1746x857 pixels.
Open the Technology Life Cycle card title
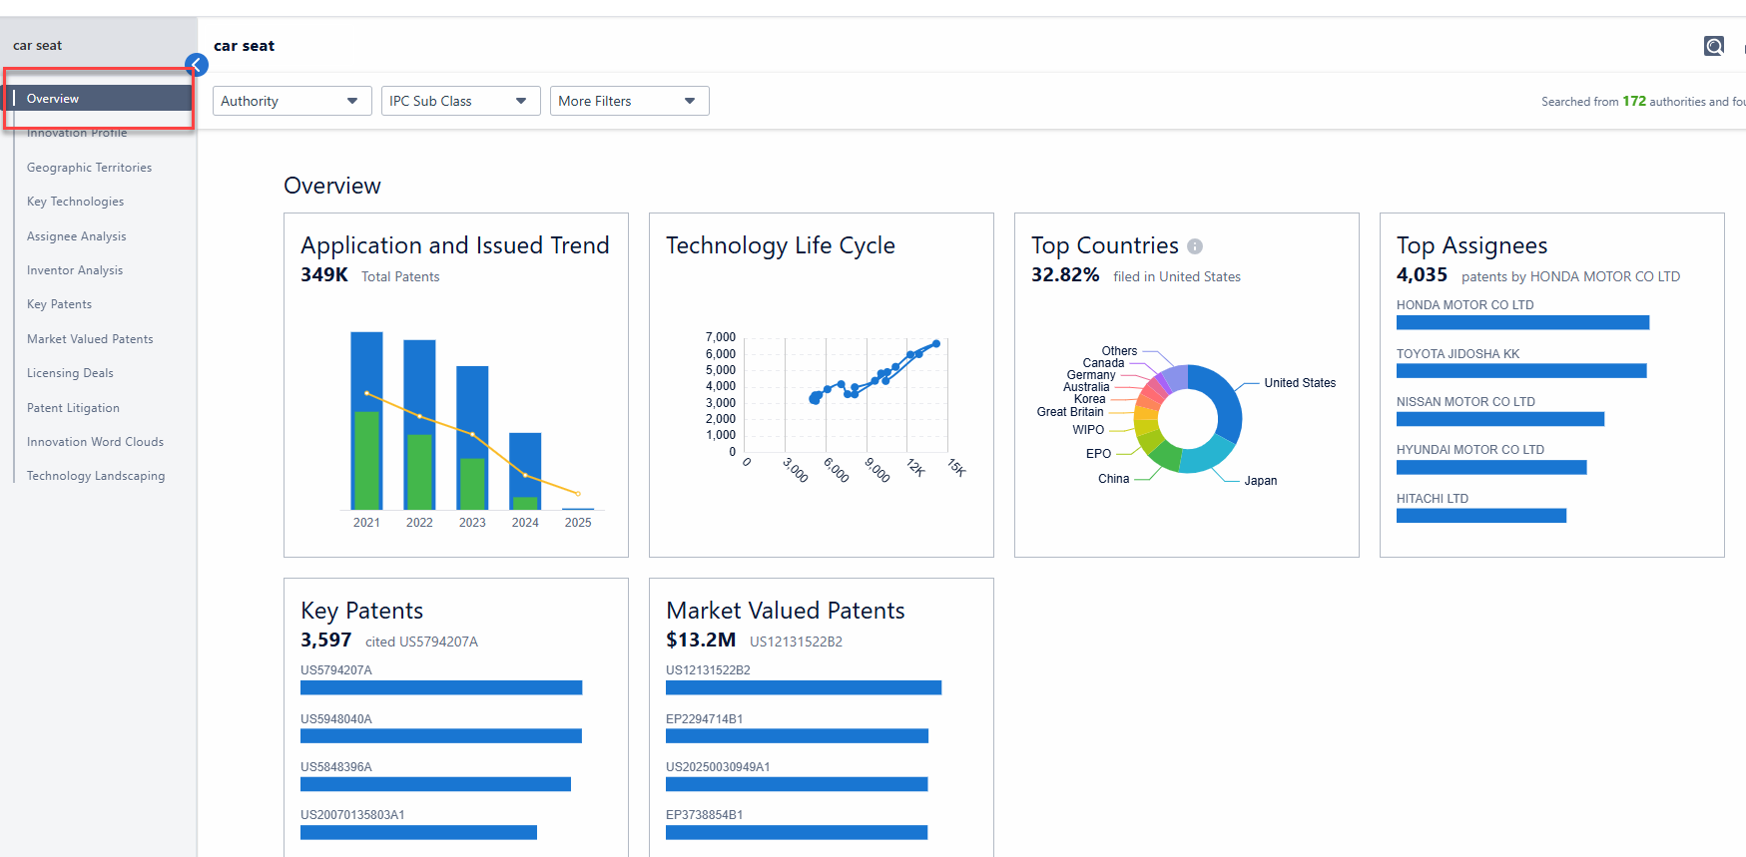tap(780, 245)
